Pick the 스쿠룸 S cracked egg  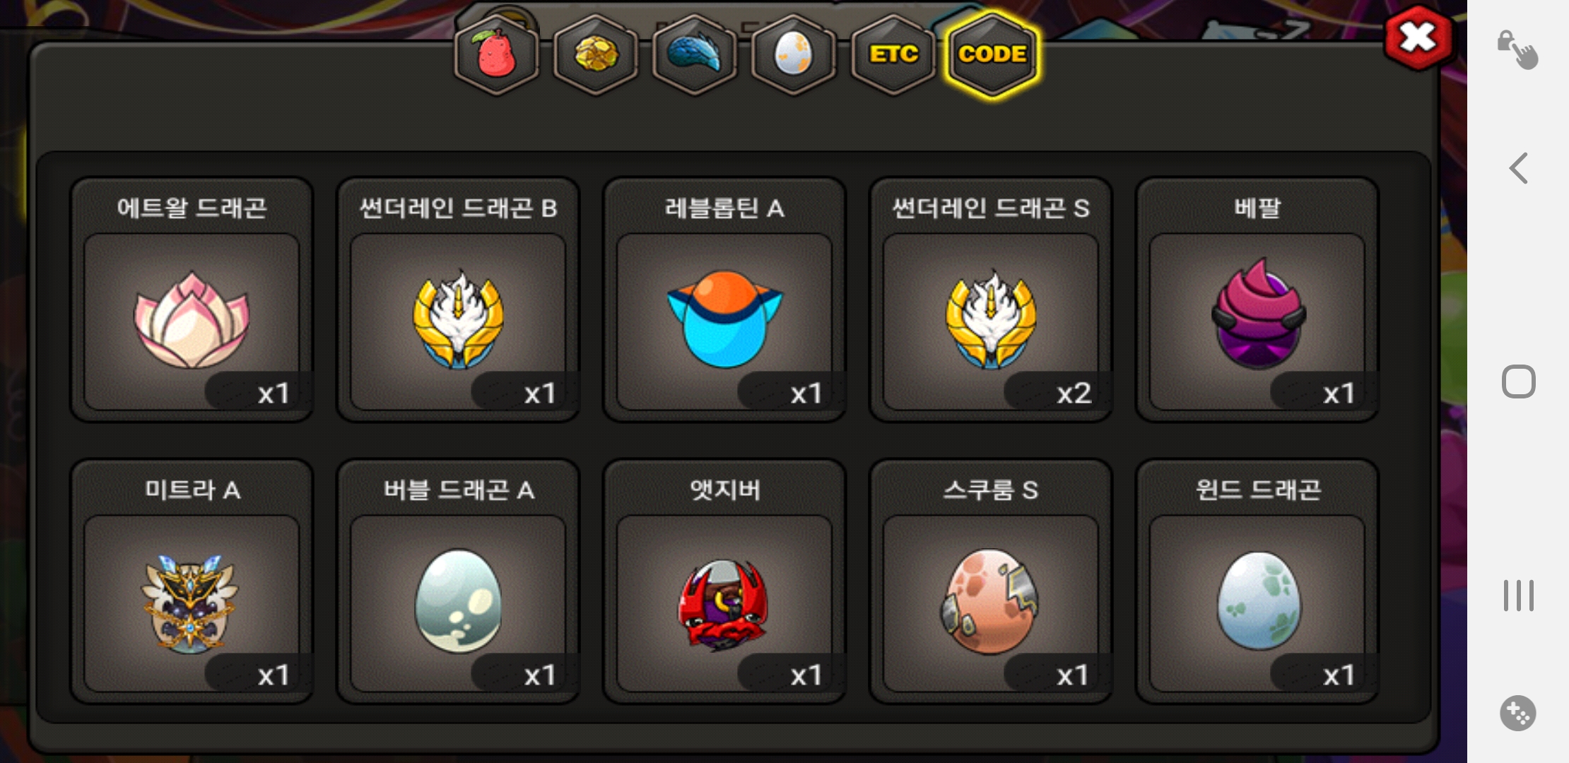point(991,581)
